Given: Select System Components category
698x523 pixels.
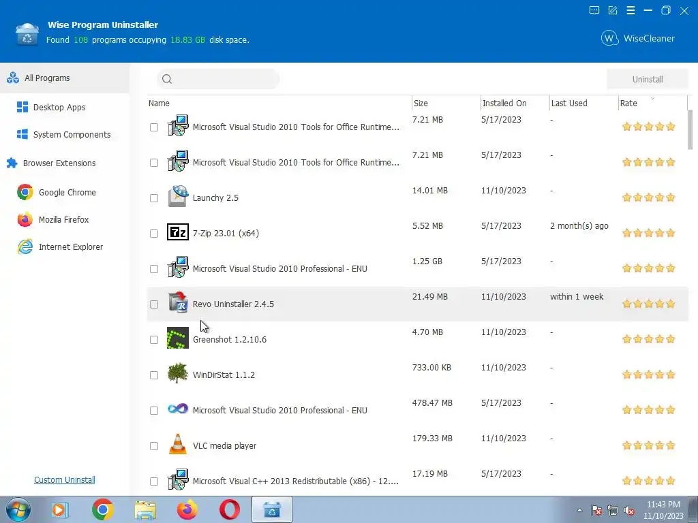Looking at the screenshot, I should 65,134.
